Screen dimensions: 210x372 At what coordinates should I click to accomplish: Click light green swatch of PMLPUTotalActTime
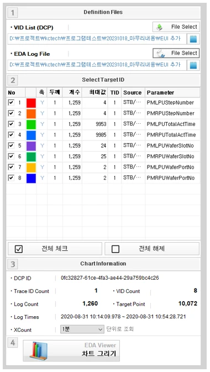tap(32, 124)
